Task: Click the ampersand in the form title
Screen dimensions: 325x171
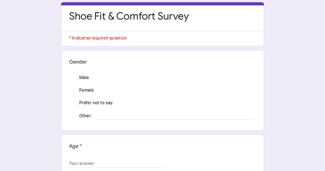Action: click(111, 16)
